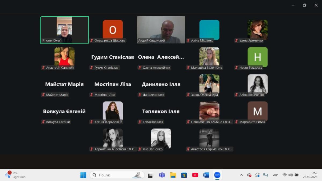Image resolution: width=322 pixels, height=181 pixels.
Task: Click the muted mic icon beside Яна Загнойко
Action: [x=140, y=149]
